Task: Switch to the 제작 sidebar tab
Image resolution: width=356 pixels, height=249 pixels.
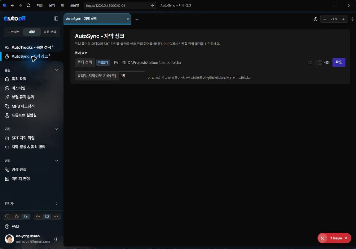Action: click(x=32, y=32)
